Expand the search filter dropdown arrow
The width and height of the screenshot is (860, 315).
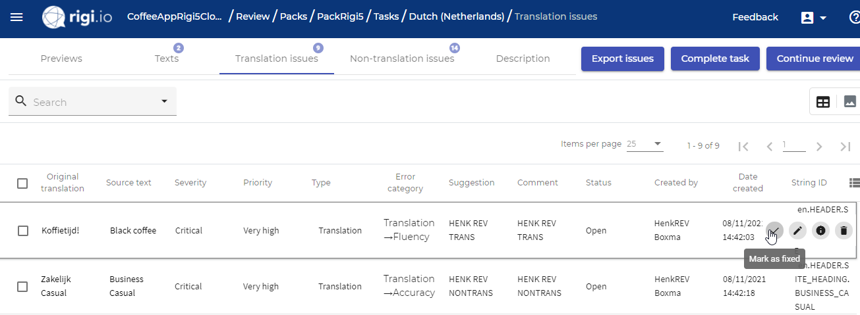click(164, 101)
